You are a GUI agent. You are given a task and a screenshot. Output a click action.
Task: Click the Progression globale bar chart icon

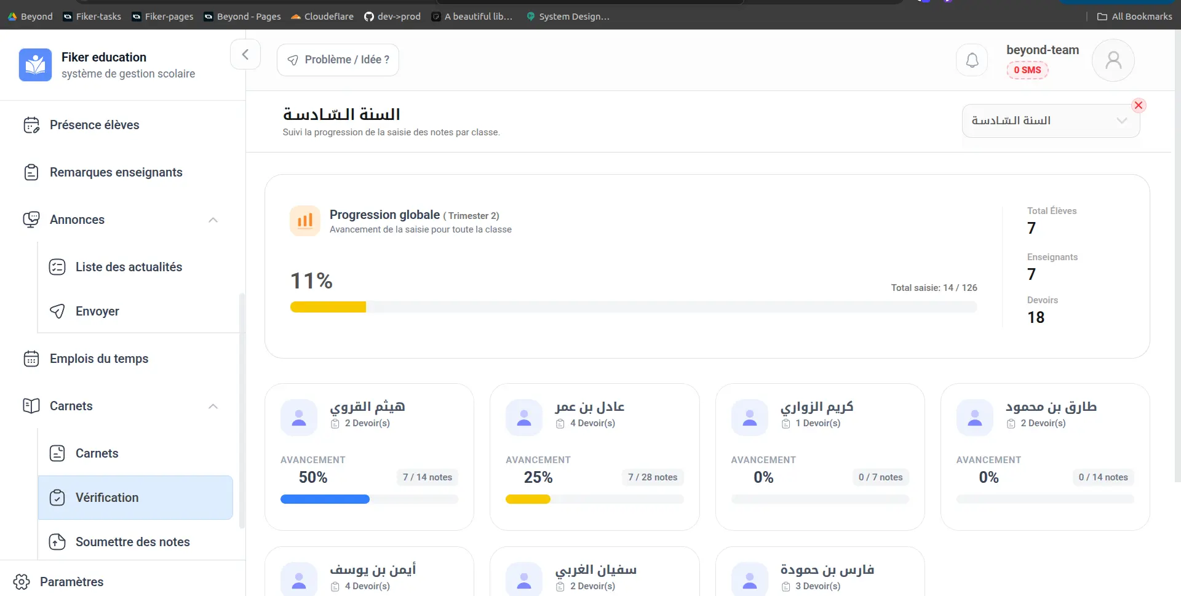305,221
